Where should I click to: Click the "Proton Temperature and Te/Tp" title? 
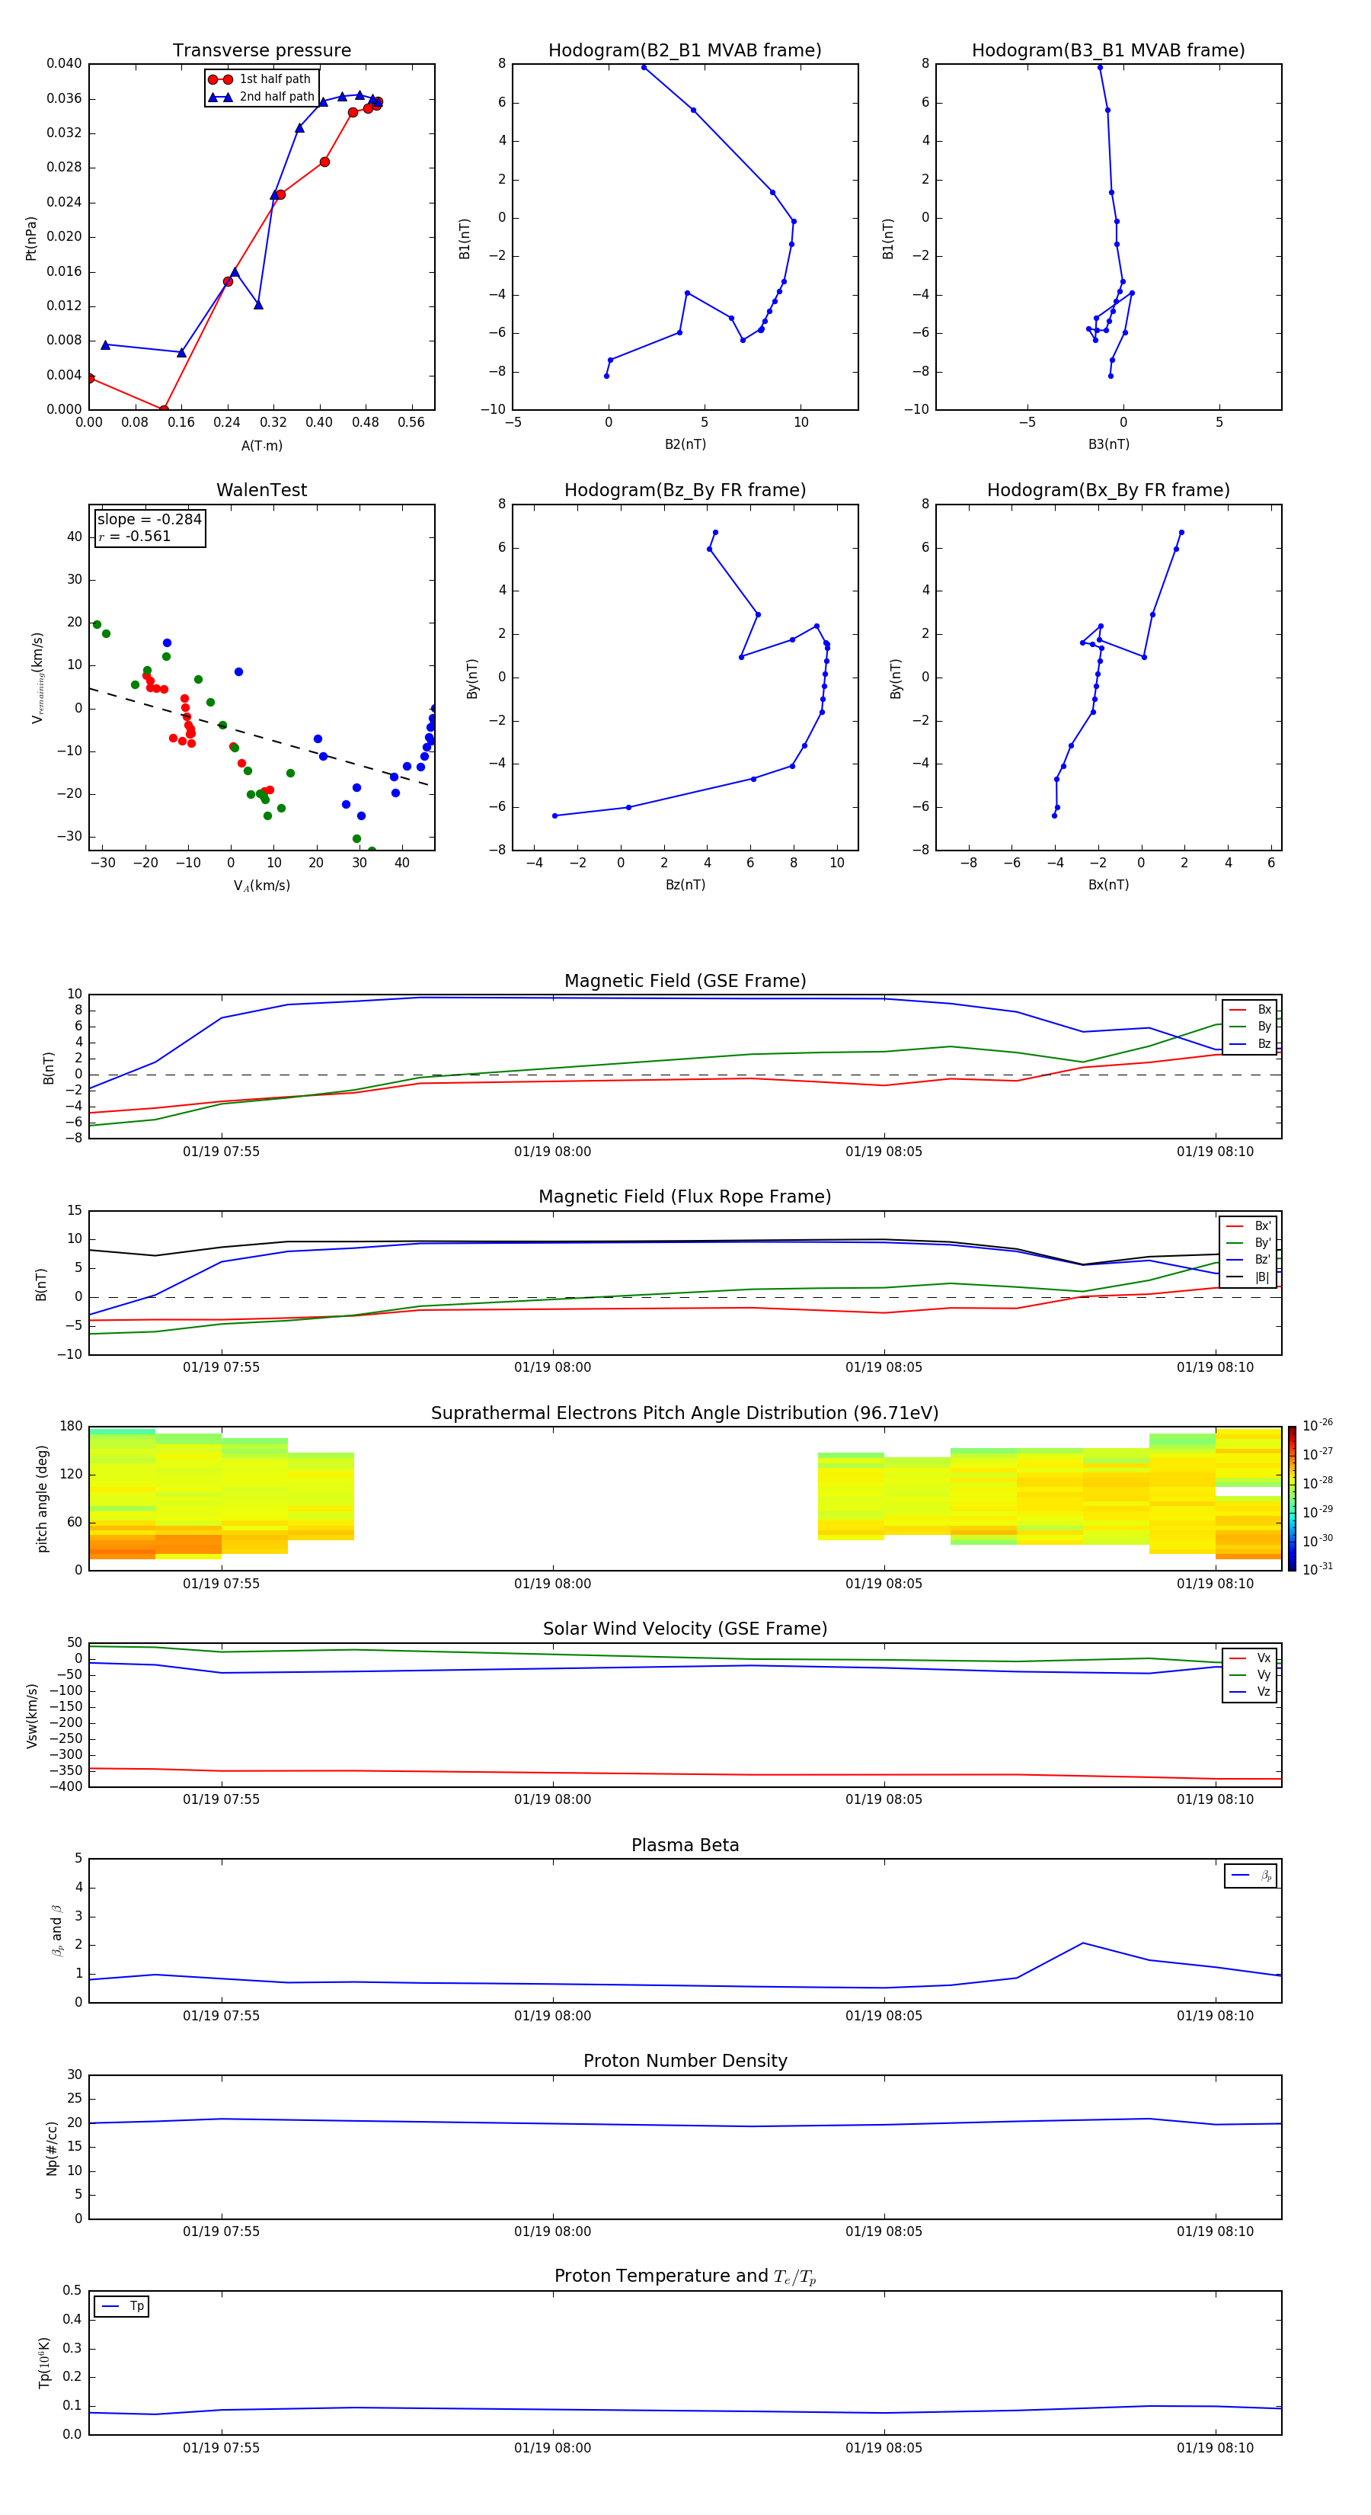685,2278
